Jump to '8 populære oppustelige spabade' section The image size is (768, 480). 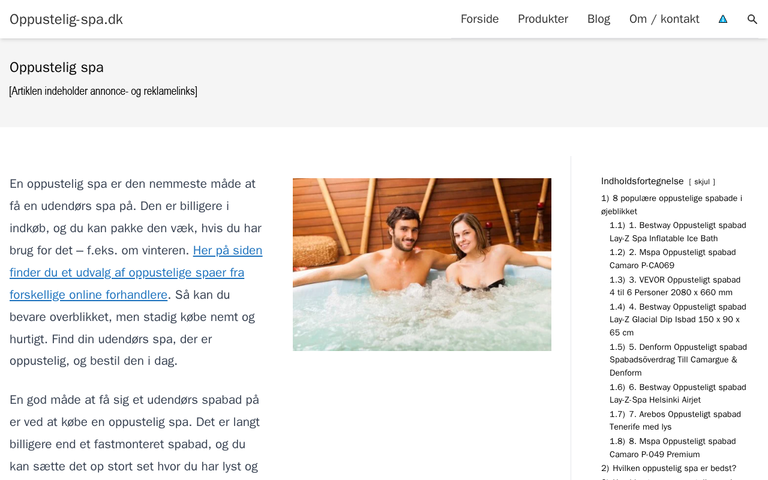tap(671, 205)
